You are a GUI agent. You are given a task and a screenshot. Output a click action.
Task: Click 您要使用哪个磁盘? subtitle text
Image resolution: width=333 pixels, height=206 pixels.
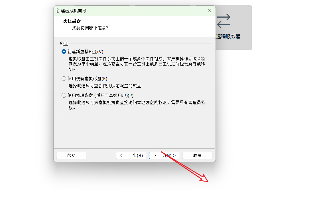(x=90, y=28)
